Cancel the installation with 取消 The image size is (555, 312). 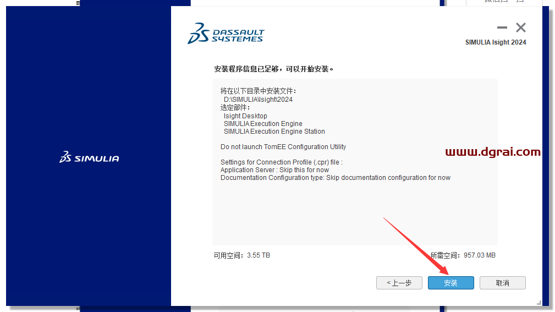pos(502,283)
